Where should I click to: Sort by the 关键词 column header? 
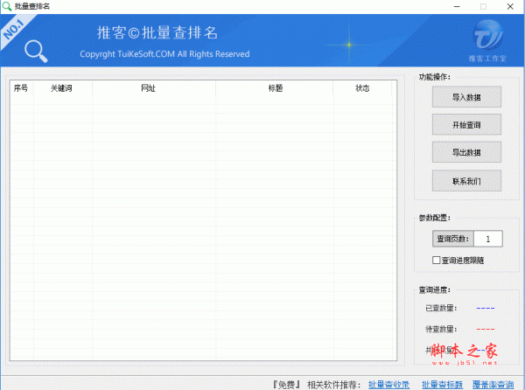[61, 88]
